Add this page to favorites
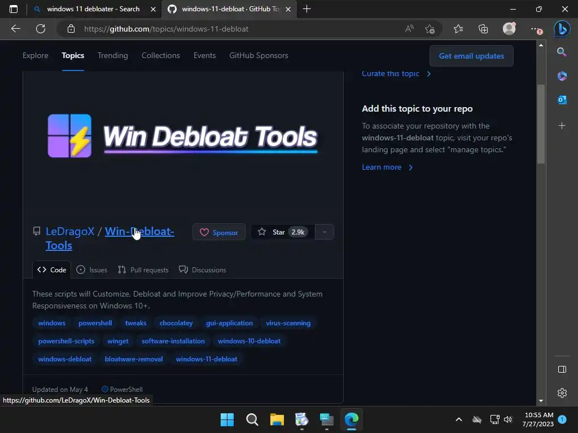 coord(430,29)
